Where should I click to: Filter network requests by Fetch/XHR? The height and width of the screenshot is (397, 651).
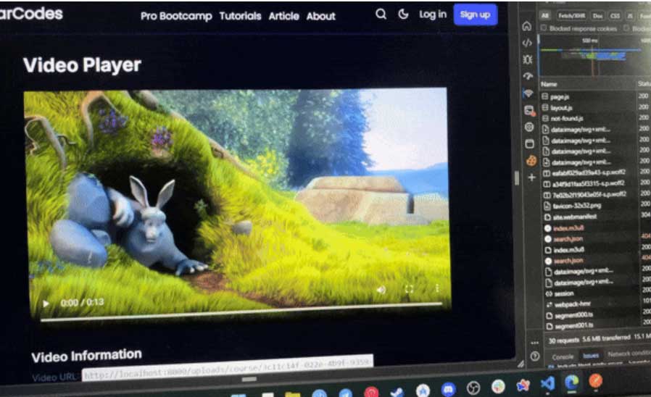(571, 14)
